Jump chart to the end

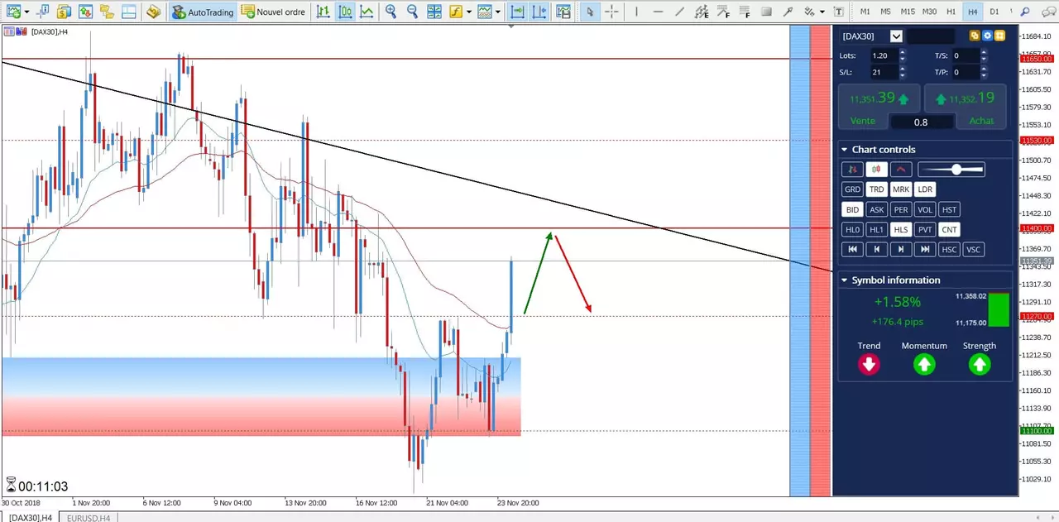point(925,250)
